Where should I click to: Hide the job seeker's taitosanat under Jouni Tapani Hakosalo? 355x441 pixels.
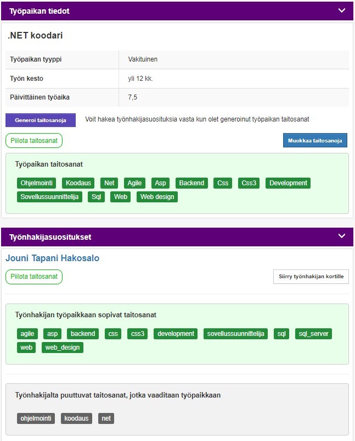pyautogui.click(x=34, y=277)
